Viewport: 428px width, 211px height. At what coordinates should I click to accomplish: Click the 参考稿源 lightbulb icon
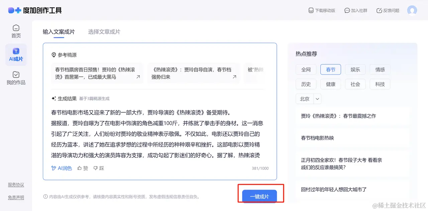pos(53,55)
